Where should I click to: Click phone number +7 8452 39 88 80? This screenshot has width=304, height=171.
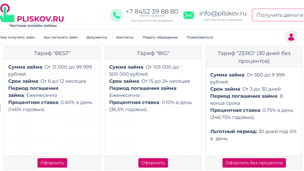(152, 11)
